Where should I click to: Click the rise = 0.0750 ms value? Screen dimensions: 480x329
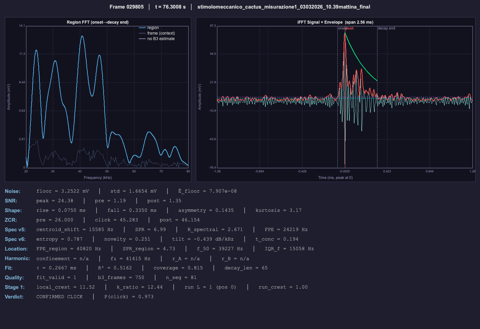[x=61, y=210]
